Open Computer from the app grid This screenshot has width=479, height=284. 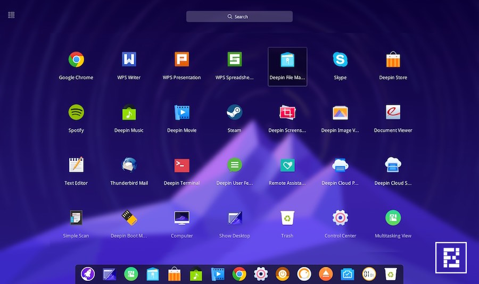tap(182, 218)
